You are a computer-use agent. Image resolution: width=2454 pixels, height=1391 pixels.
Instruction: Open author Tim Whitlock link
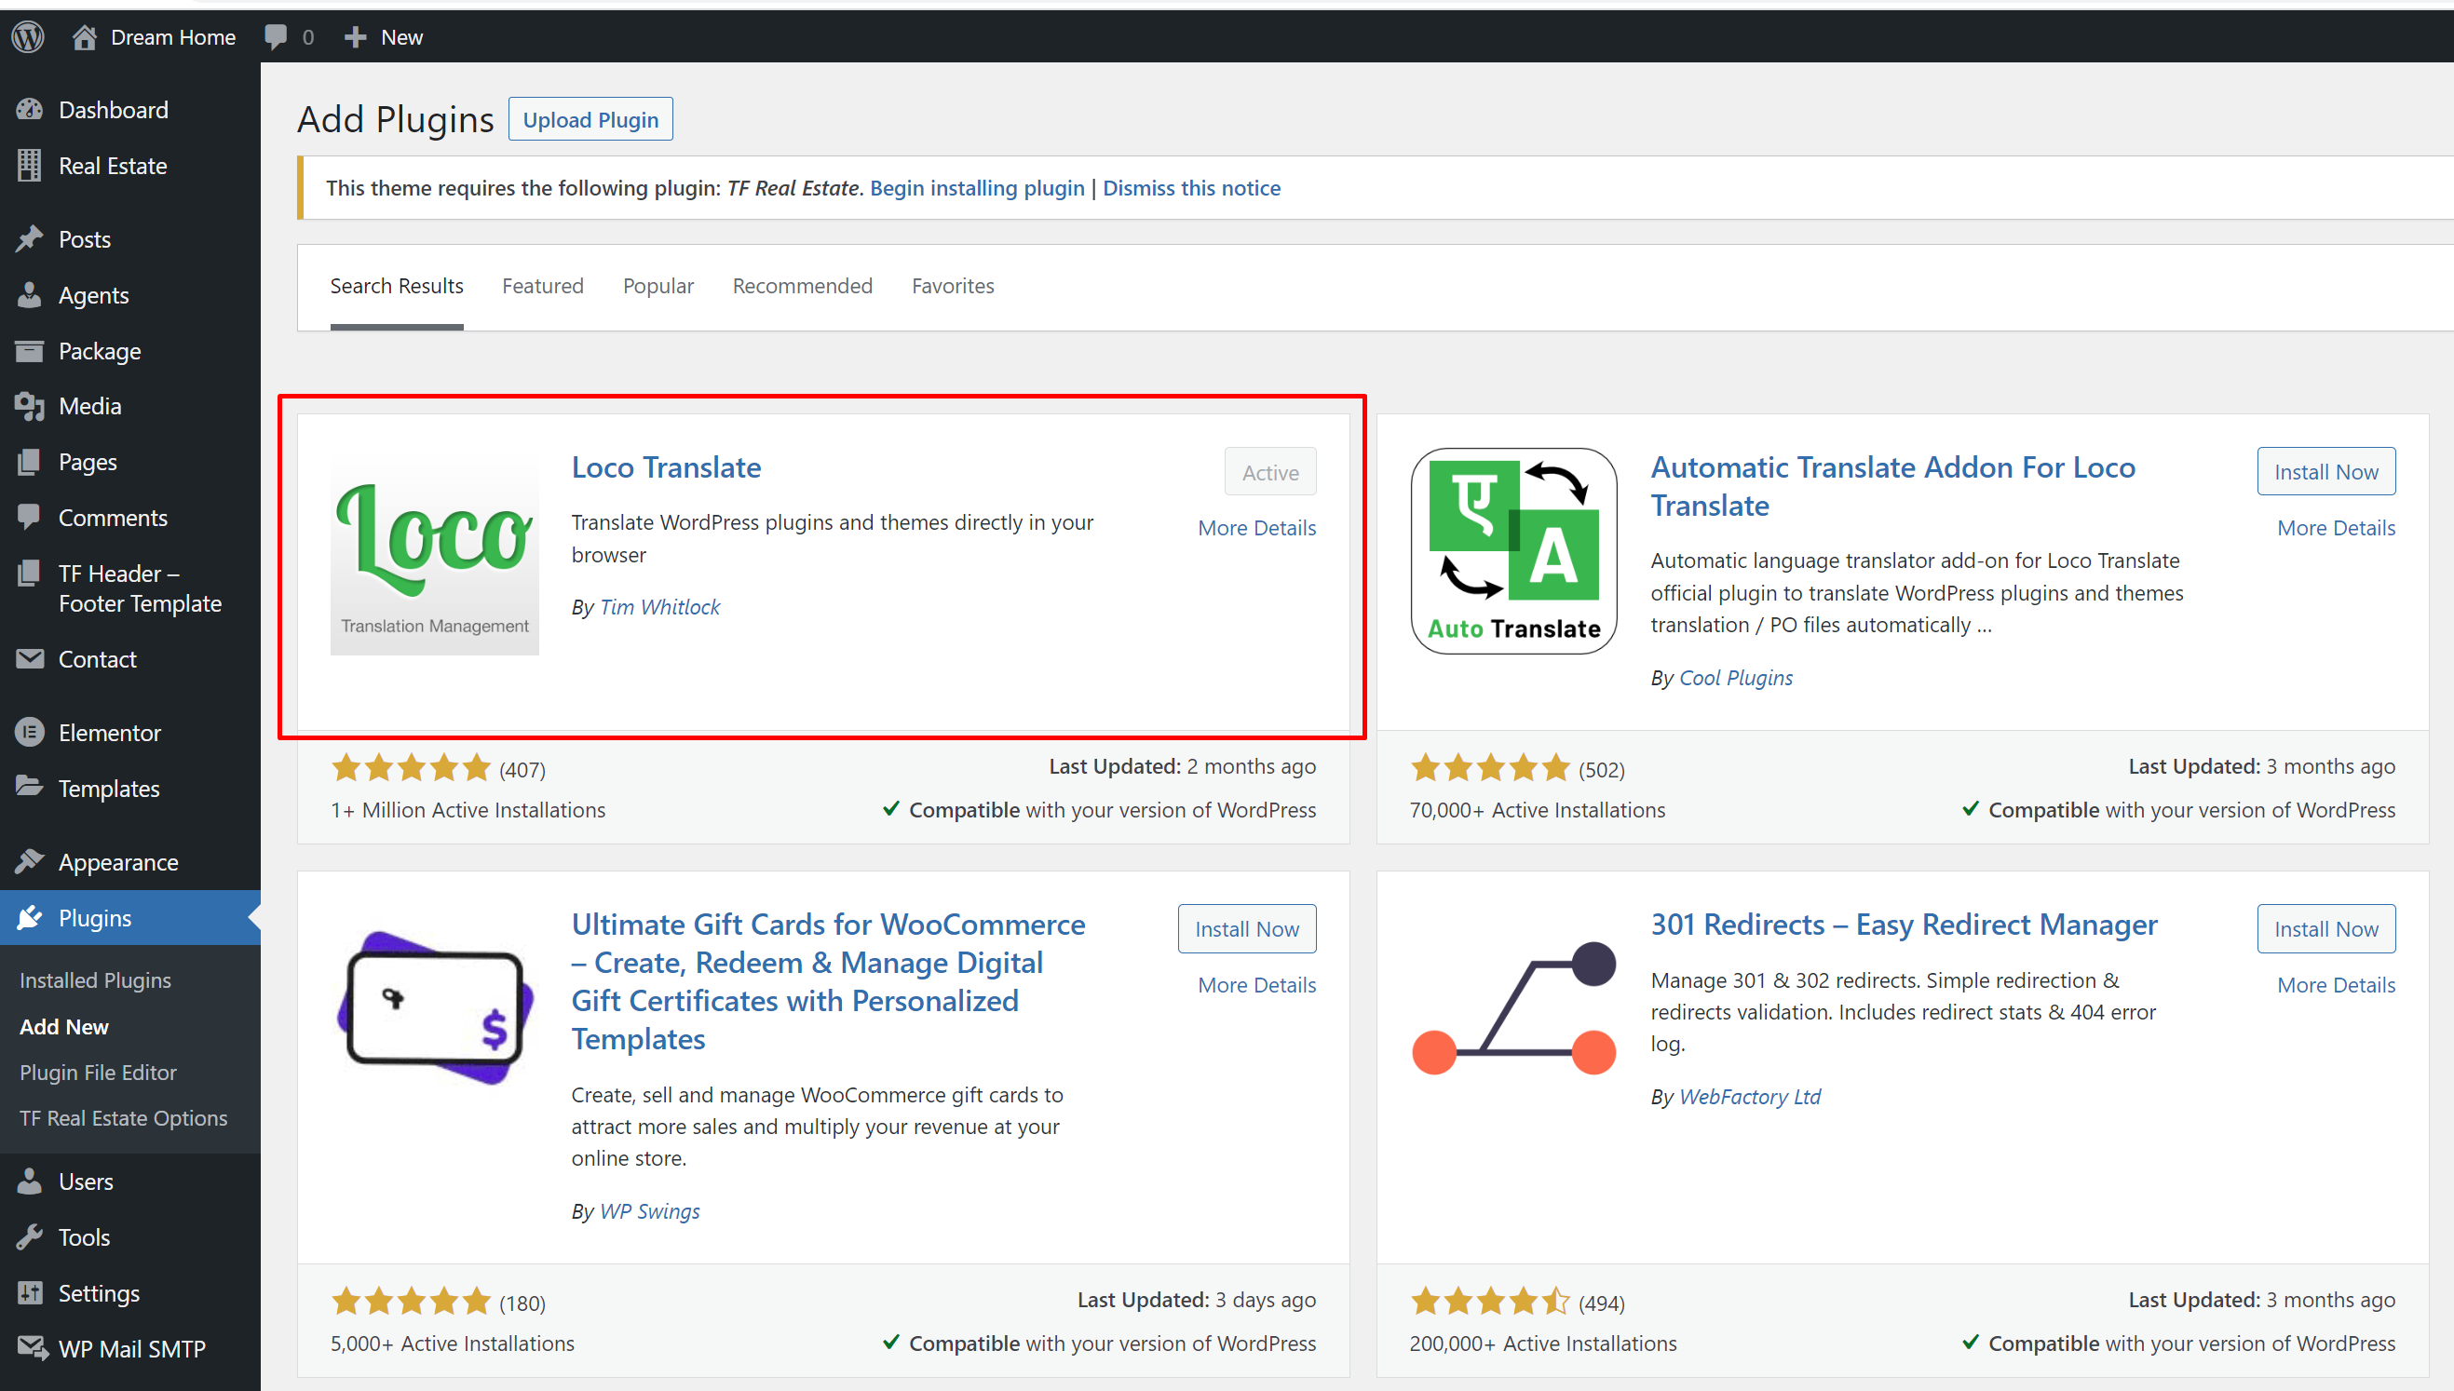tap(659, 607)
